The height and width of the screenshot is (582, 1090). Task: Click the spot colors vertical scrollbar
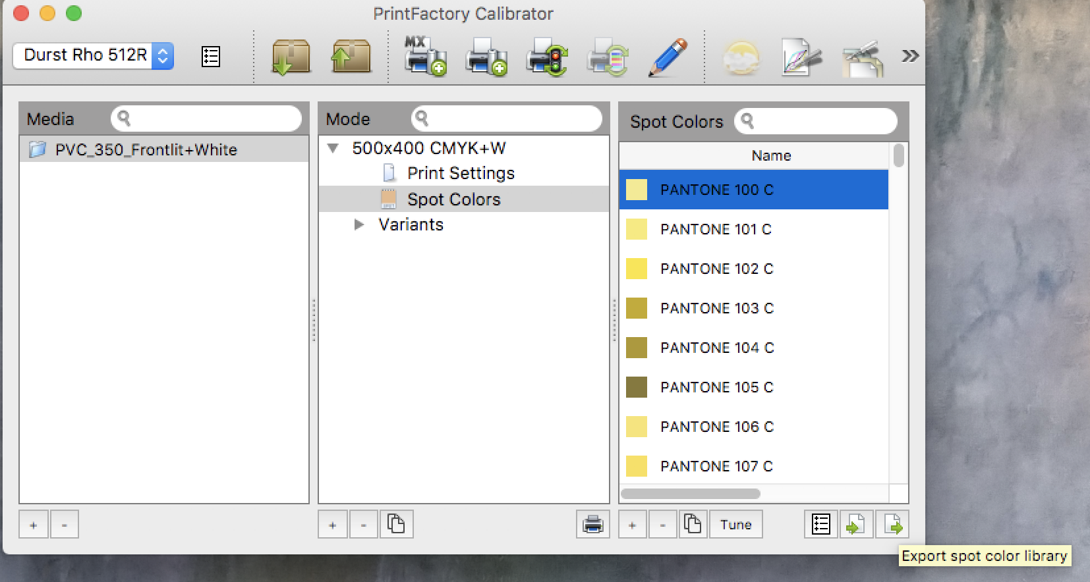(898, 156)
